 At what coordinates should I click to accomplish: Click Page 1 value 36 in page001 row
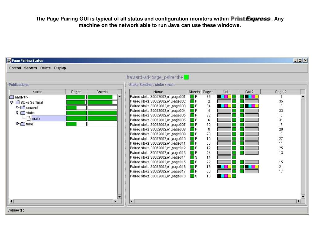[208, 97]
